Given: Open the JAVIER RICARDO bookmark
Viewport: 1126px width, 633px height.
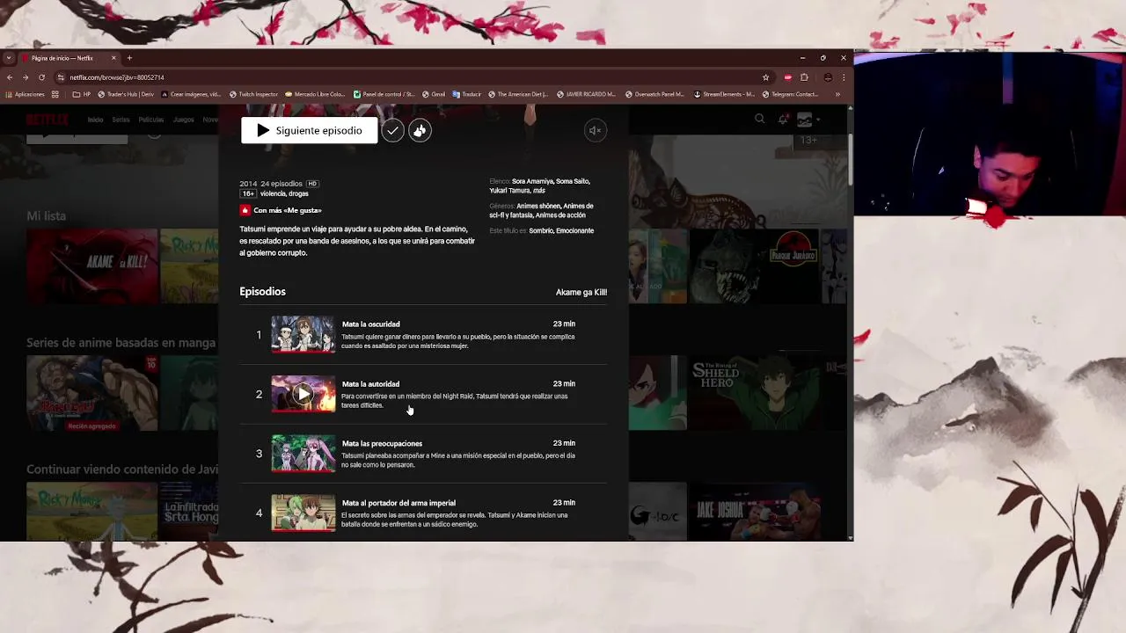Looking at the screenshot, I should tap(586, 94).
